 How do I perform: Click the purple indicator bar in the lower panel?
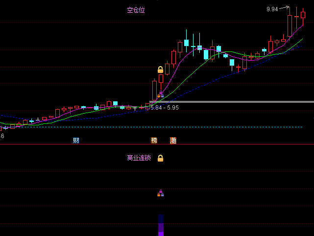(x=161, y=225)
